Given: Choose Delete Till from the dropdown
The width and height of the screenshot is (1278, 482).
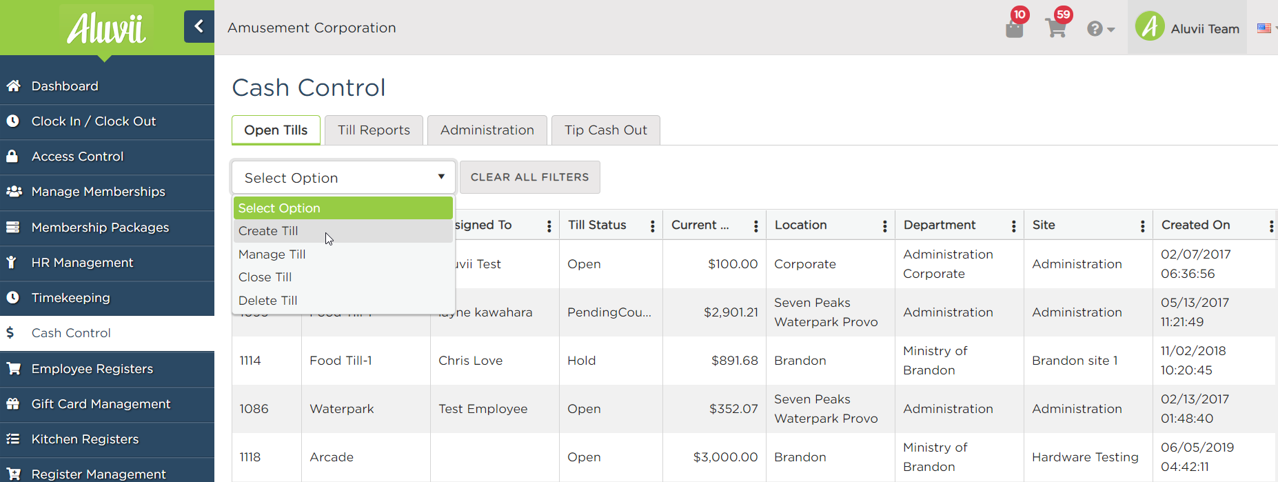Looking at the screenshot, I should coord(343,301).
